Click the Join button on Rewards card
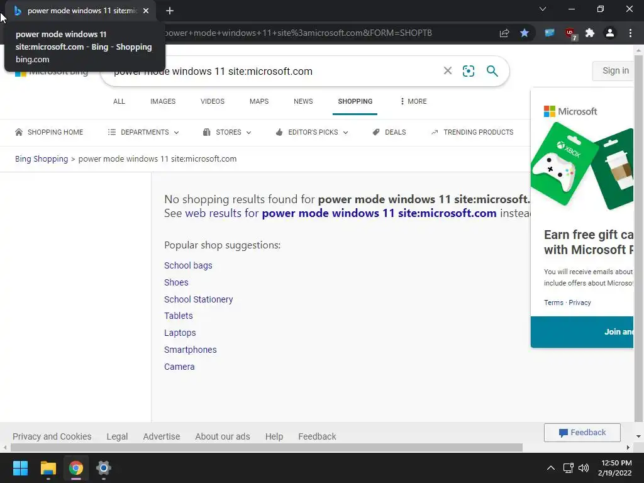The width and height of the screenshot is (644, 483). pyautogui.click(x=582, y=332)
